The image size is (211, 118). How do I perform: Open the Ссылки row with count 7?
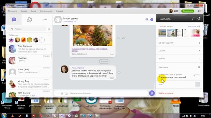click(179, 50)
